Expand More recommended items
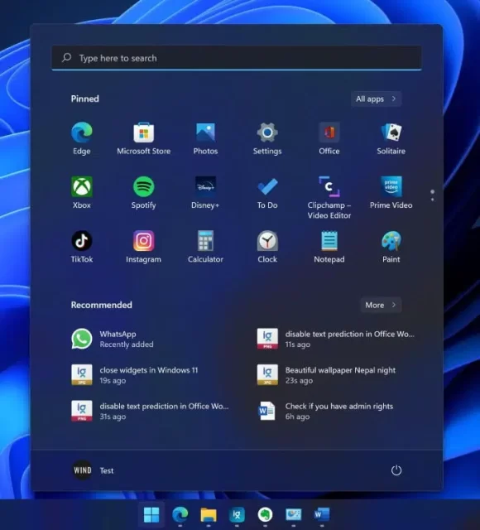Image resolution: width=480 pixels, height=530 pixels. (381, 305)
